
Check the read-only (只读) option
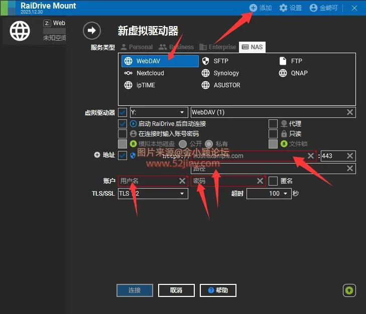(273, 134)
